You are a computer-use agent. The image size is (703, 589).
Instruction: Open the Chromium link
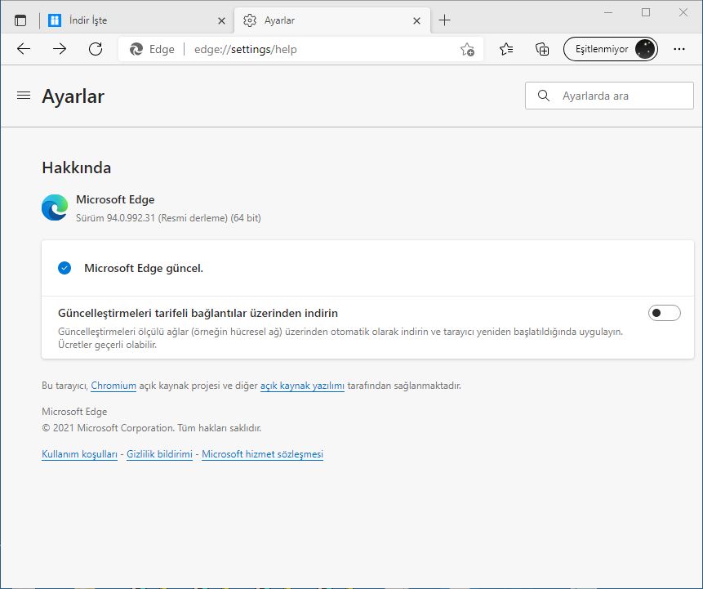coord(113,386)
